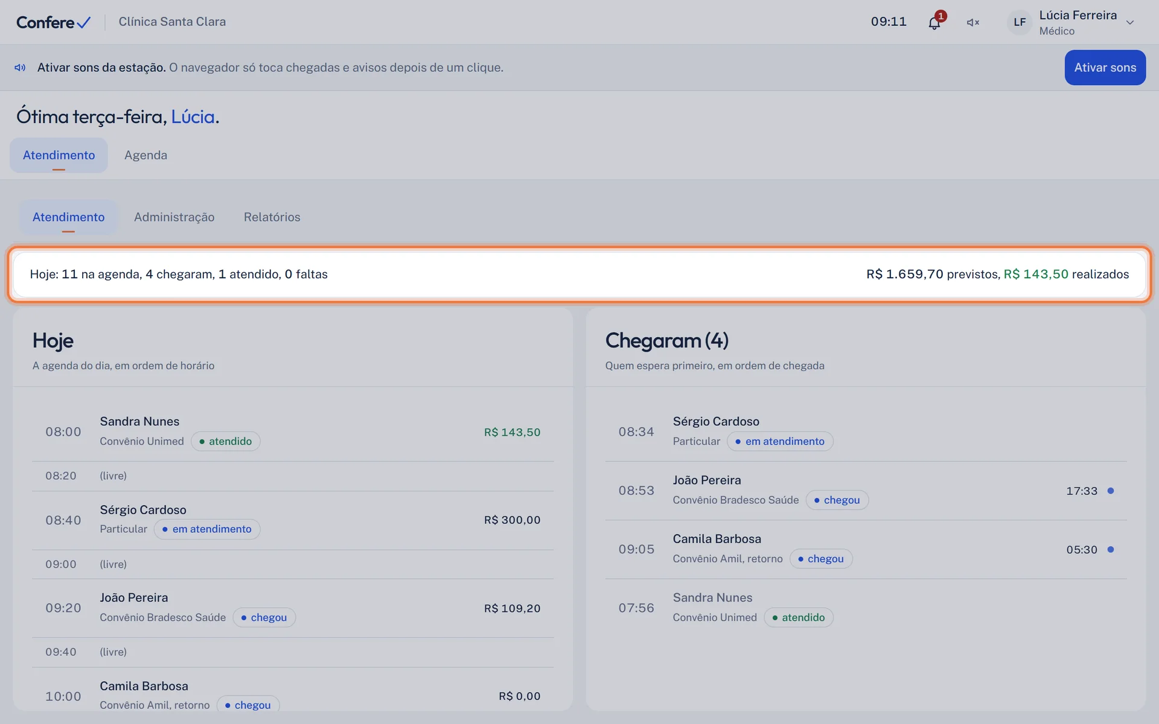The image size is (1159, 724).
Task: Open the Lúcia Ferreira user menu chevron
Action: point(1130,22)
